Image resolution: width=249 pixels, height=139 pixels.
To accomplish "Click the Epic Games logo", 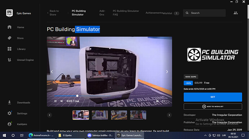I will (x=9, y=13).
